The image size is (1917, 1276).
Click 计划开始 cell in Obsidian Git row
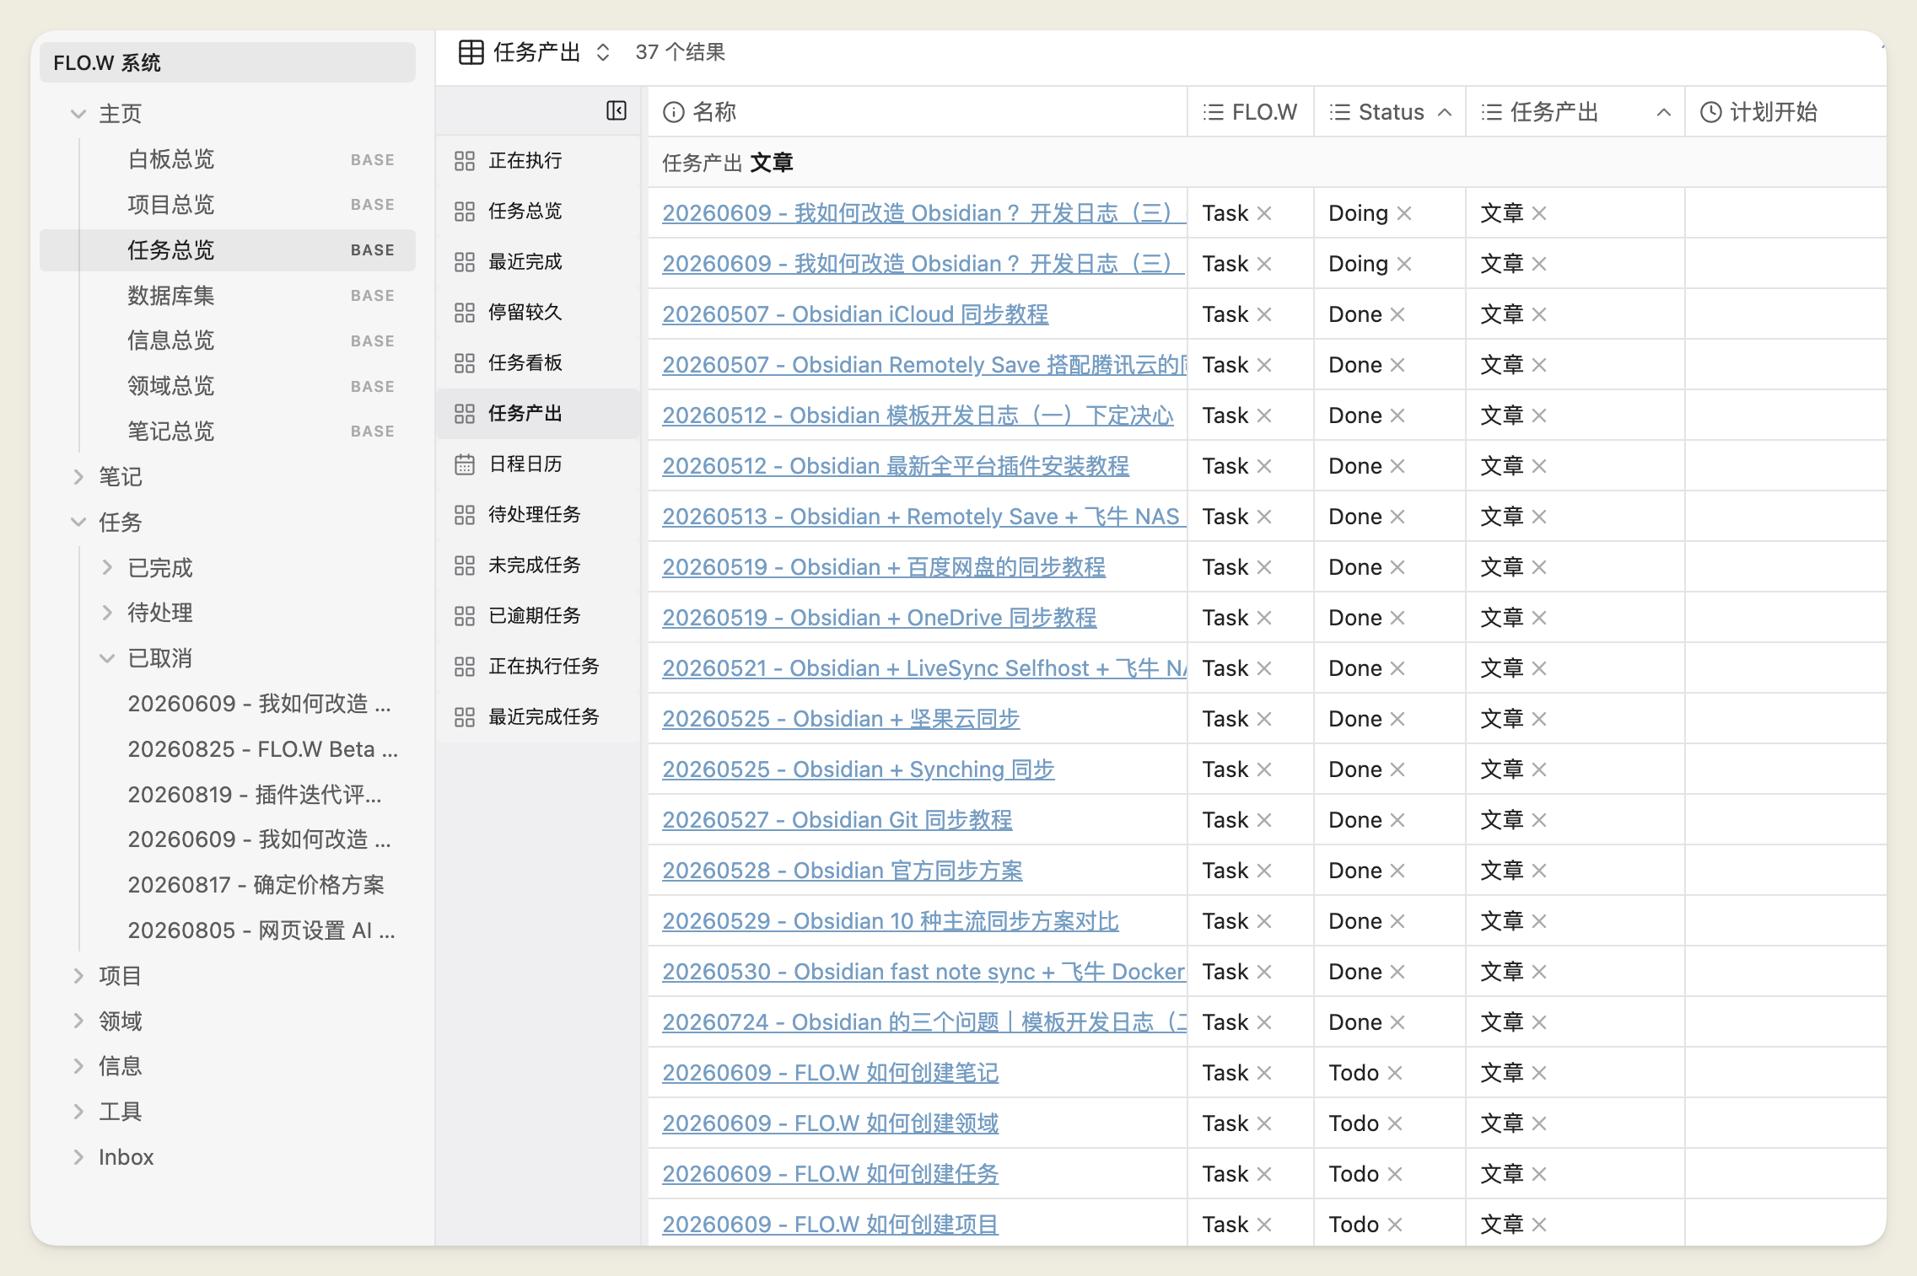pos(1785,820)
